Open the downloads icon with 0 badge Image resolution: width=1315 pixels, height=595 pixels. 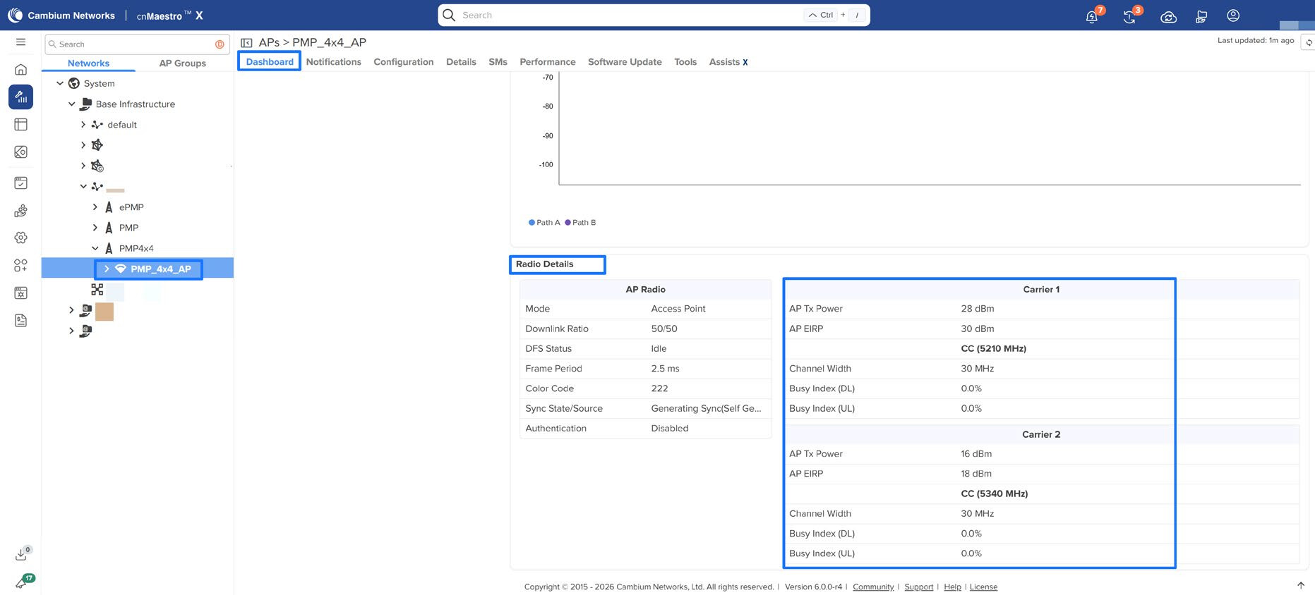tap(22, 554)
